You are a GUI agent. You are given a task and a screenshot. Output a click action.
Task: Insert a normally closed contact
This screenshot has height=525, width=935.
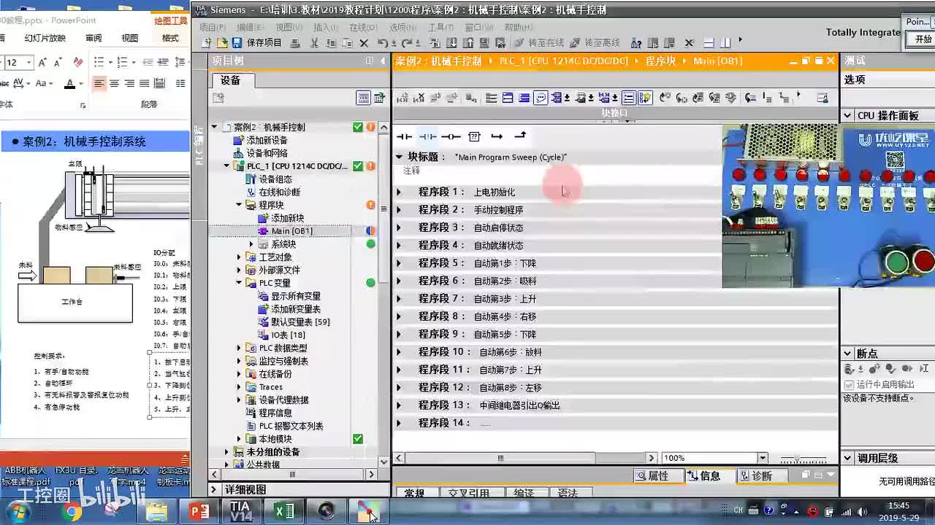coord(427,136)
